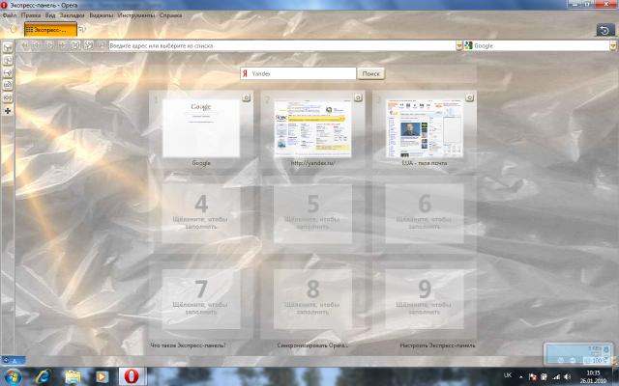
Task: Open Internet Explorer from the taskbar
Action: 43,377
